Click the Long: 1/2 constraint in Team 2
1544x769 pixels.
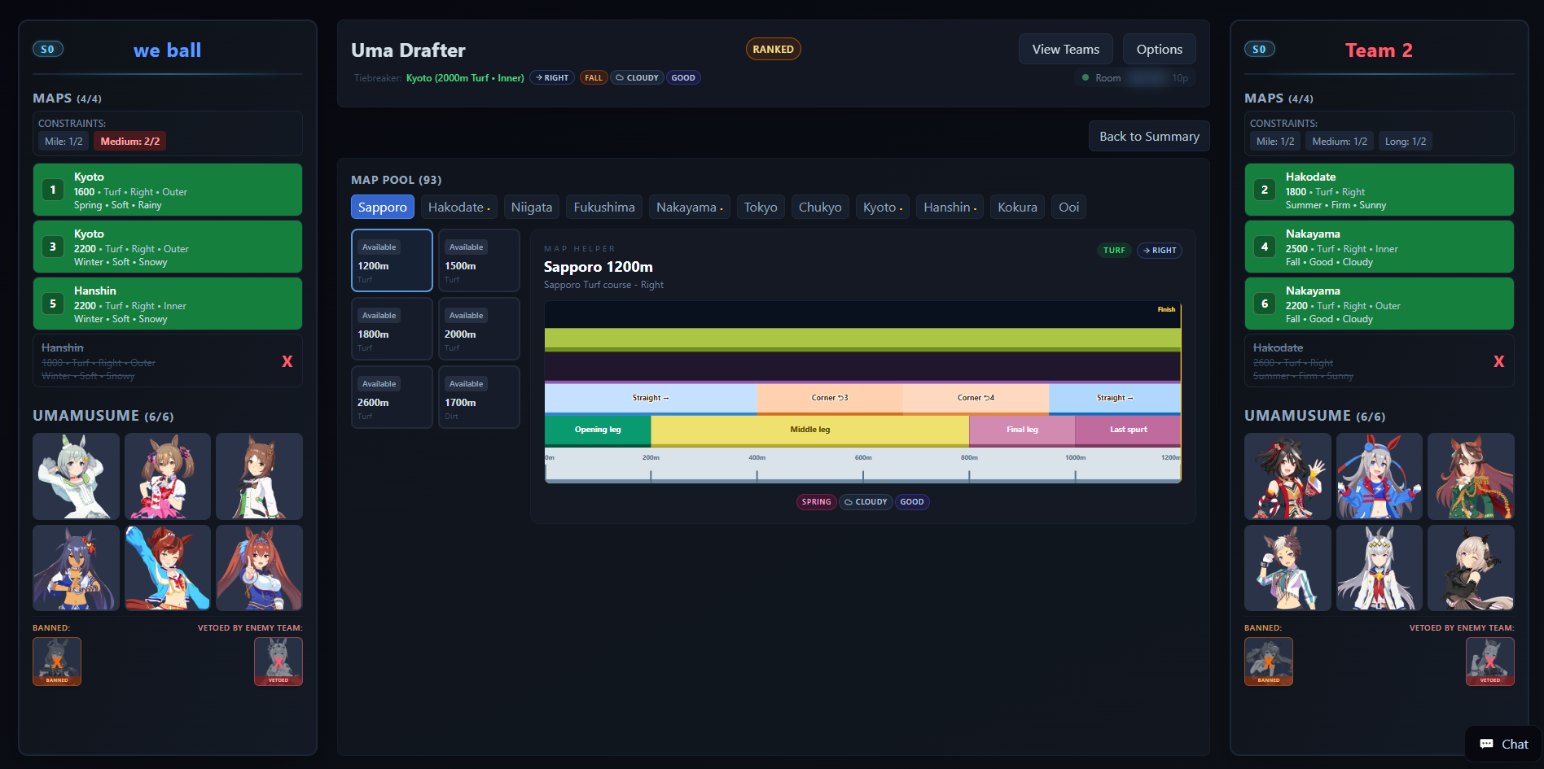1406,141
